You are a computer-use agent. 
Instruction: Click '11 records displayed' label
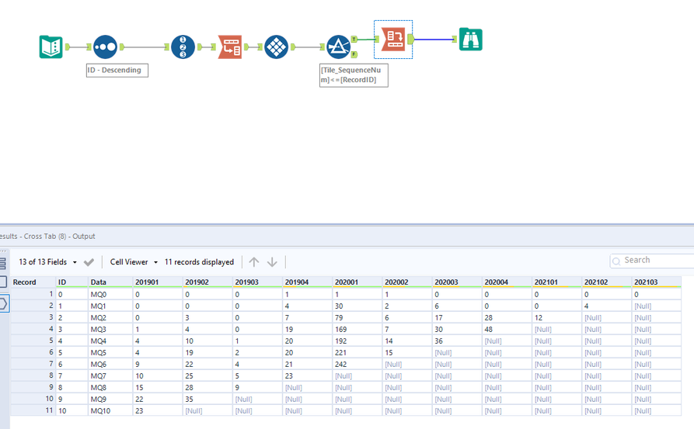pyautogui.click(x=199, y=262)
